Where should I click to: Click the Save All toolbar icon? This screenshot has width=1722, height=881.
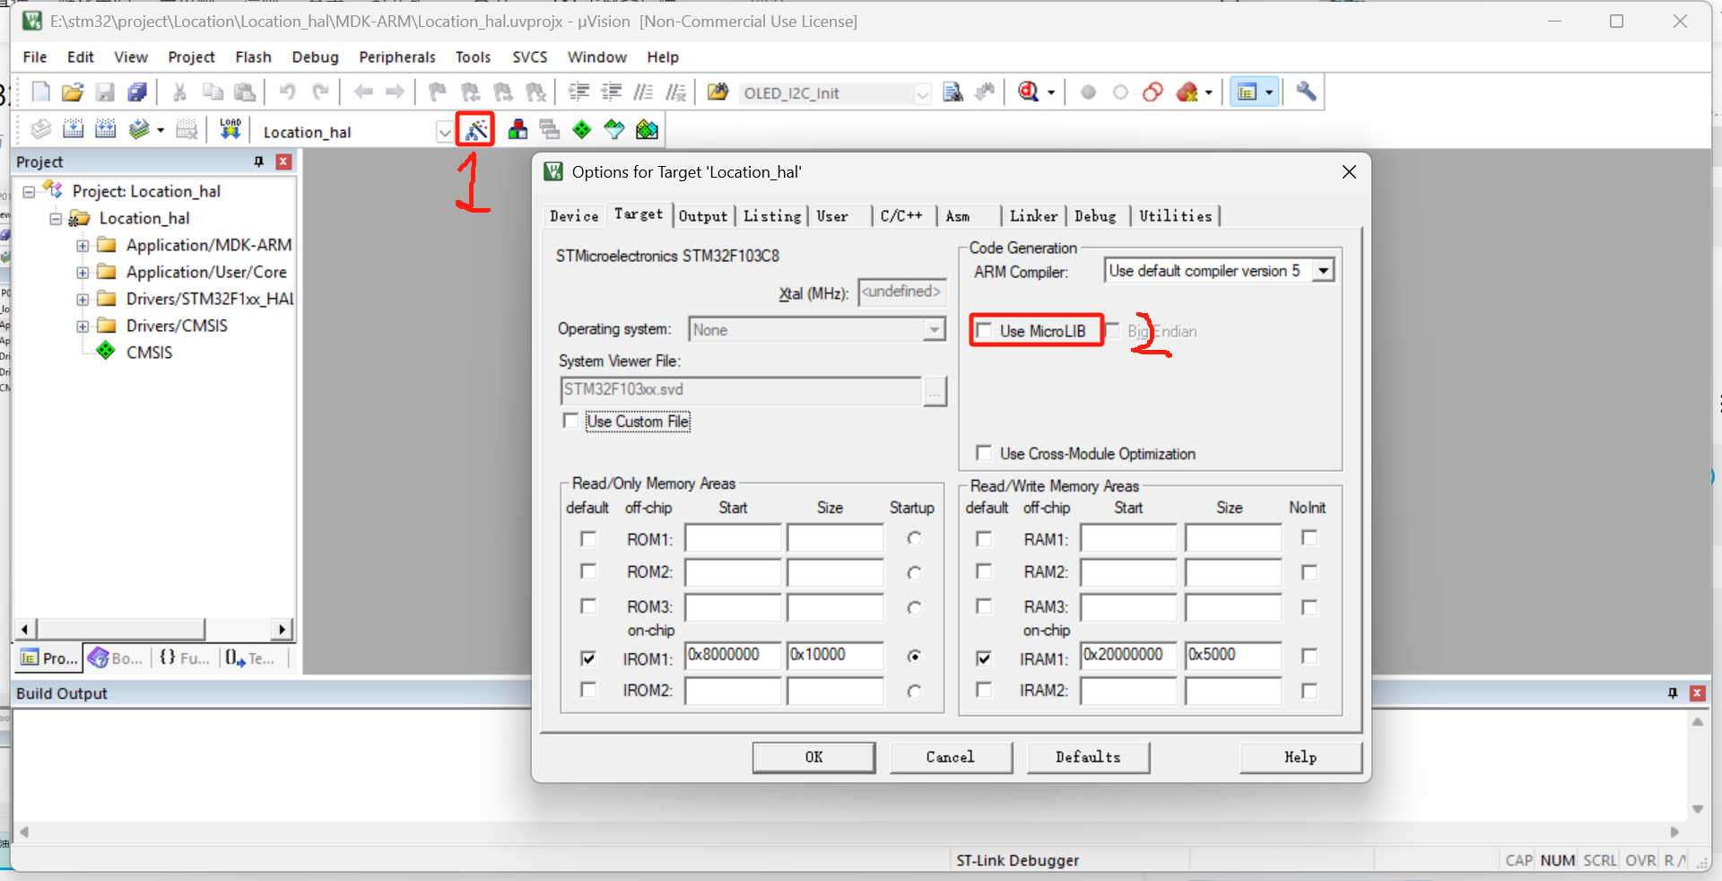point(137,92)
